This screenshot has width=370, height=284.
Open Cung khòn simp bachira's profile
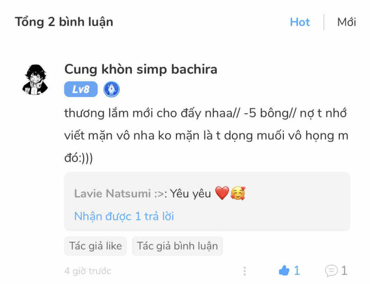pos(141,69)
